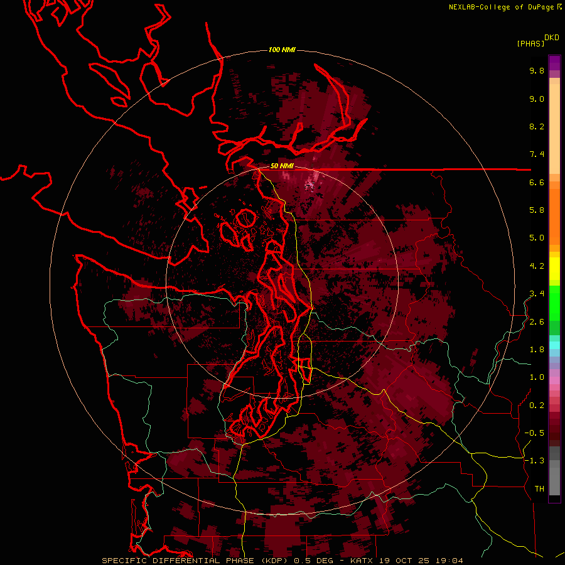Click the 50 NMI range ring label
The width and height of the screenshot is (565, 565).
282,166
